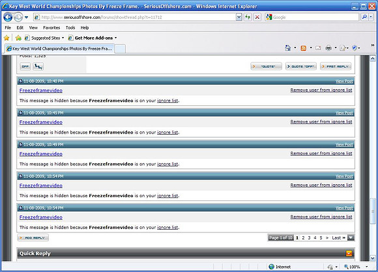Screen dimensions: 378x272
Task: Open recent pages dropdown beside Forward arrow
Action: point(26,18)
